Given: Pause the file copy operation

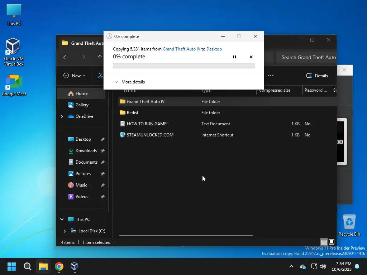Looking at the screenshot, I should tap(234, 57).
